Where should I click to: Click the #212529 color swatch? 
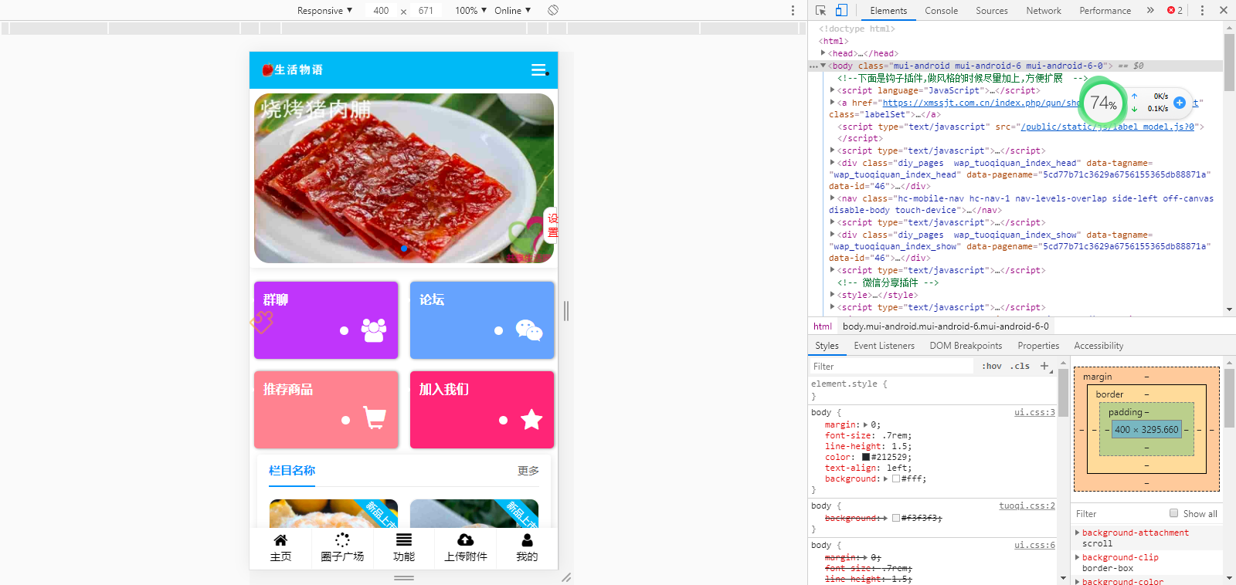(866, 457)
